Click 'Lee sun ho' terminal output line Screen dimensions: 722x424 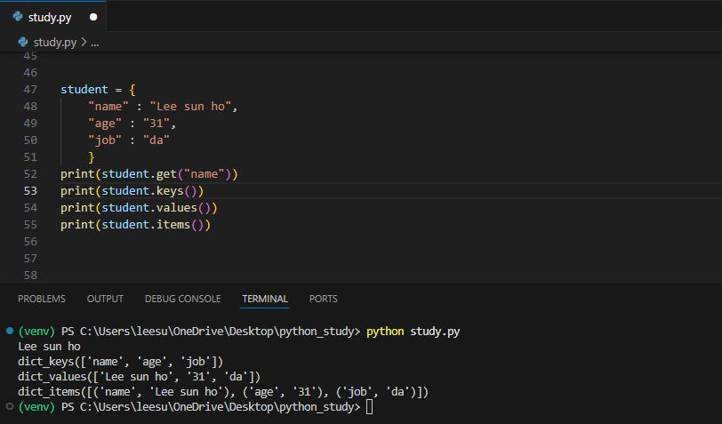(49, 346)
